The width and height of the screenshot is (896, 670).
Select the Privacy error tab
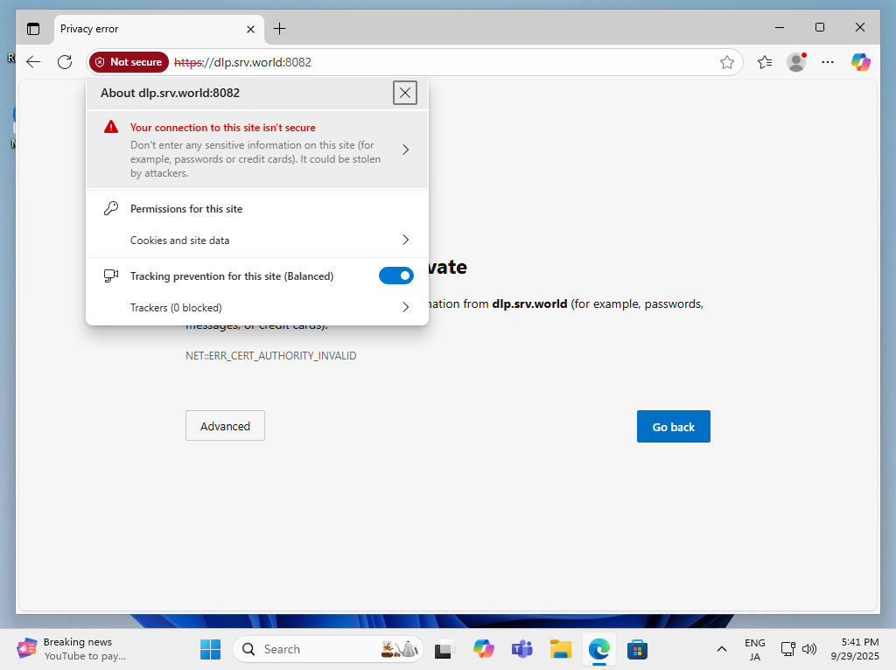131,28
